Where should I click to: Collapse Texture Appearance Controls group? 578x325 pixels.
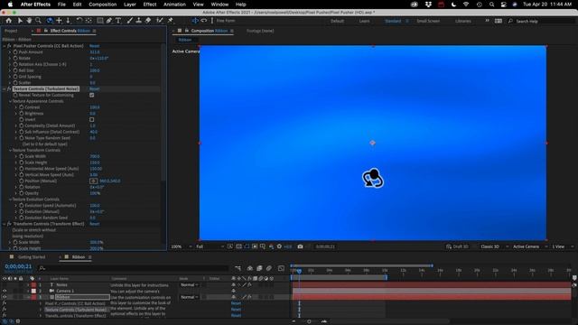(x=10, y=101)
